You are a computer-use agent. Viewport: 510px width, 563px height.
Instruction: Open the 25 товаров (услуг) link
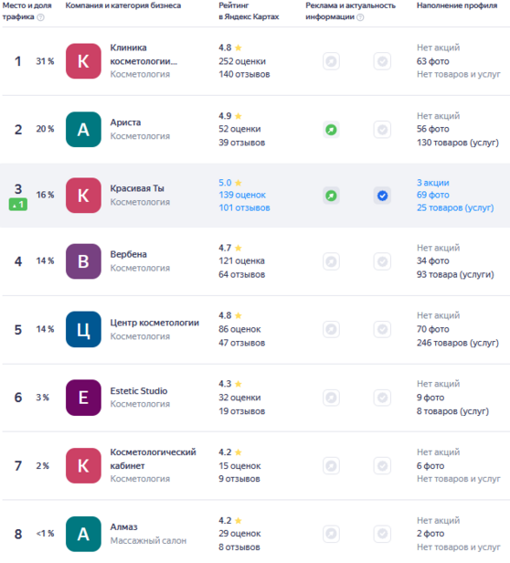tap(455, 207)
